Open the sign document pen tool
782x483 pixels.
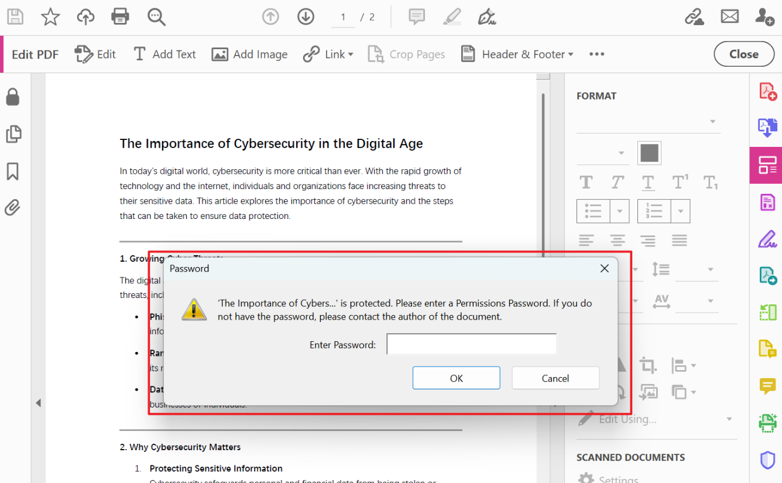click(486, 17)
